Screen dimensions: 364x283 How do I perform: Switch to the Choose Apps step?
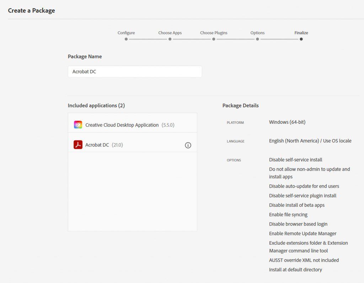tap(170, 33)
